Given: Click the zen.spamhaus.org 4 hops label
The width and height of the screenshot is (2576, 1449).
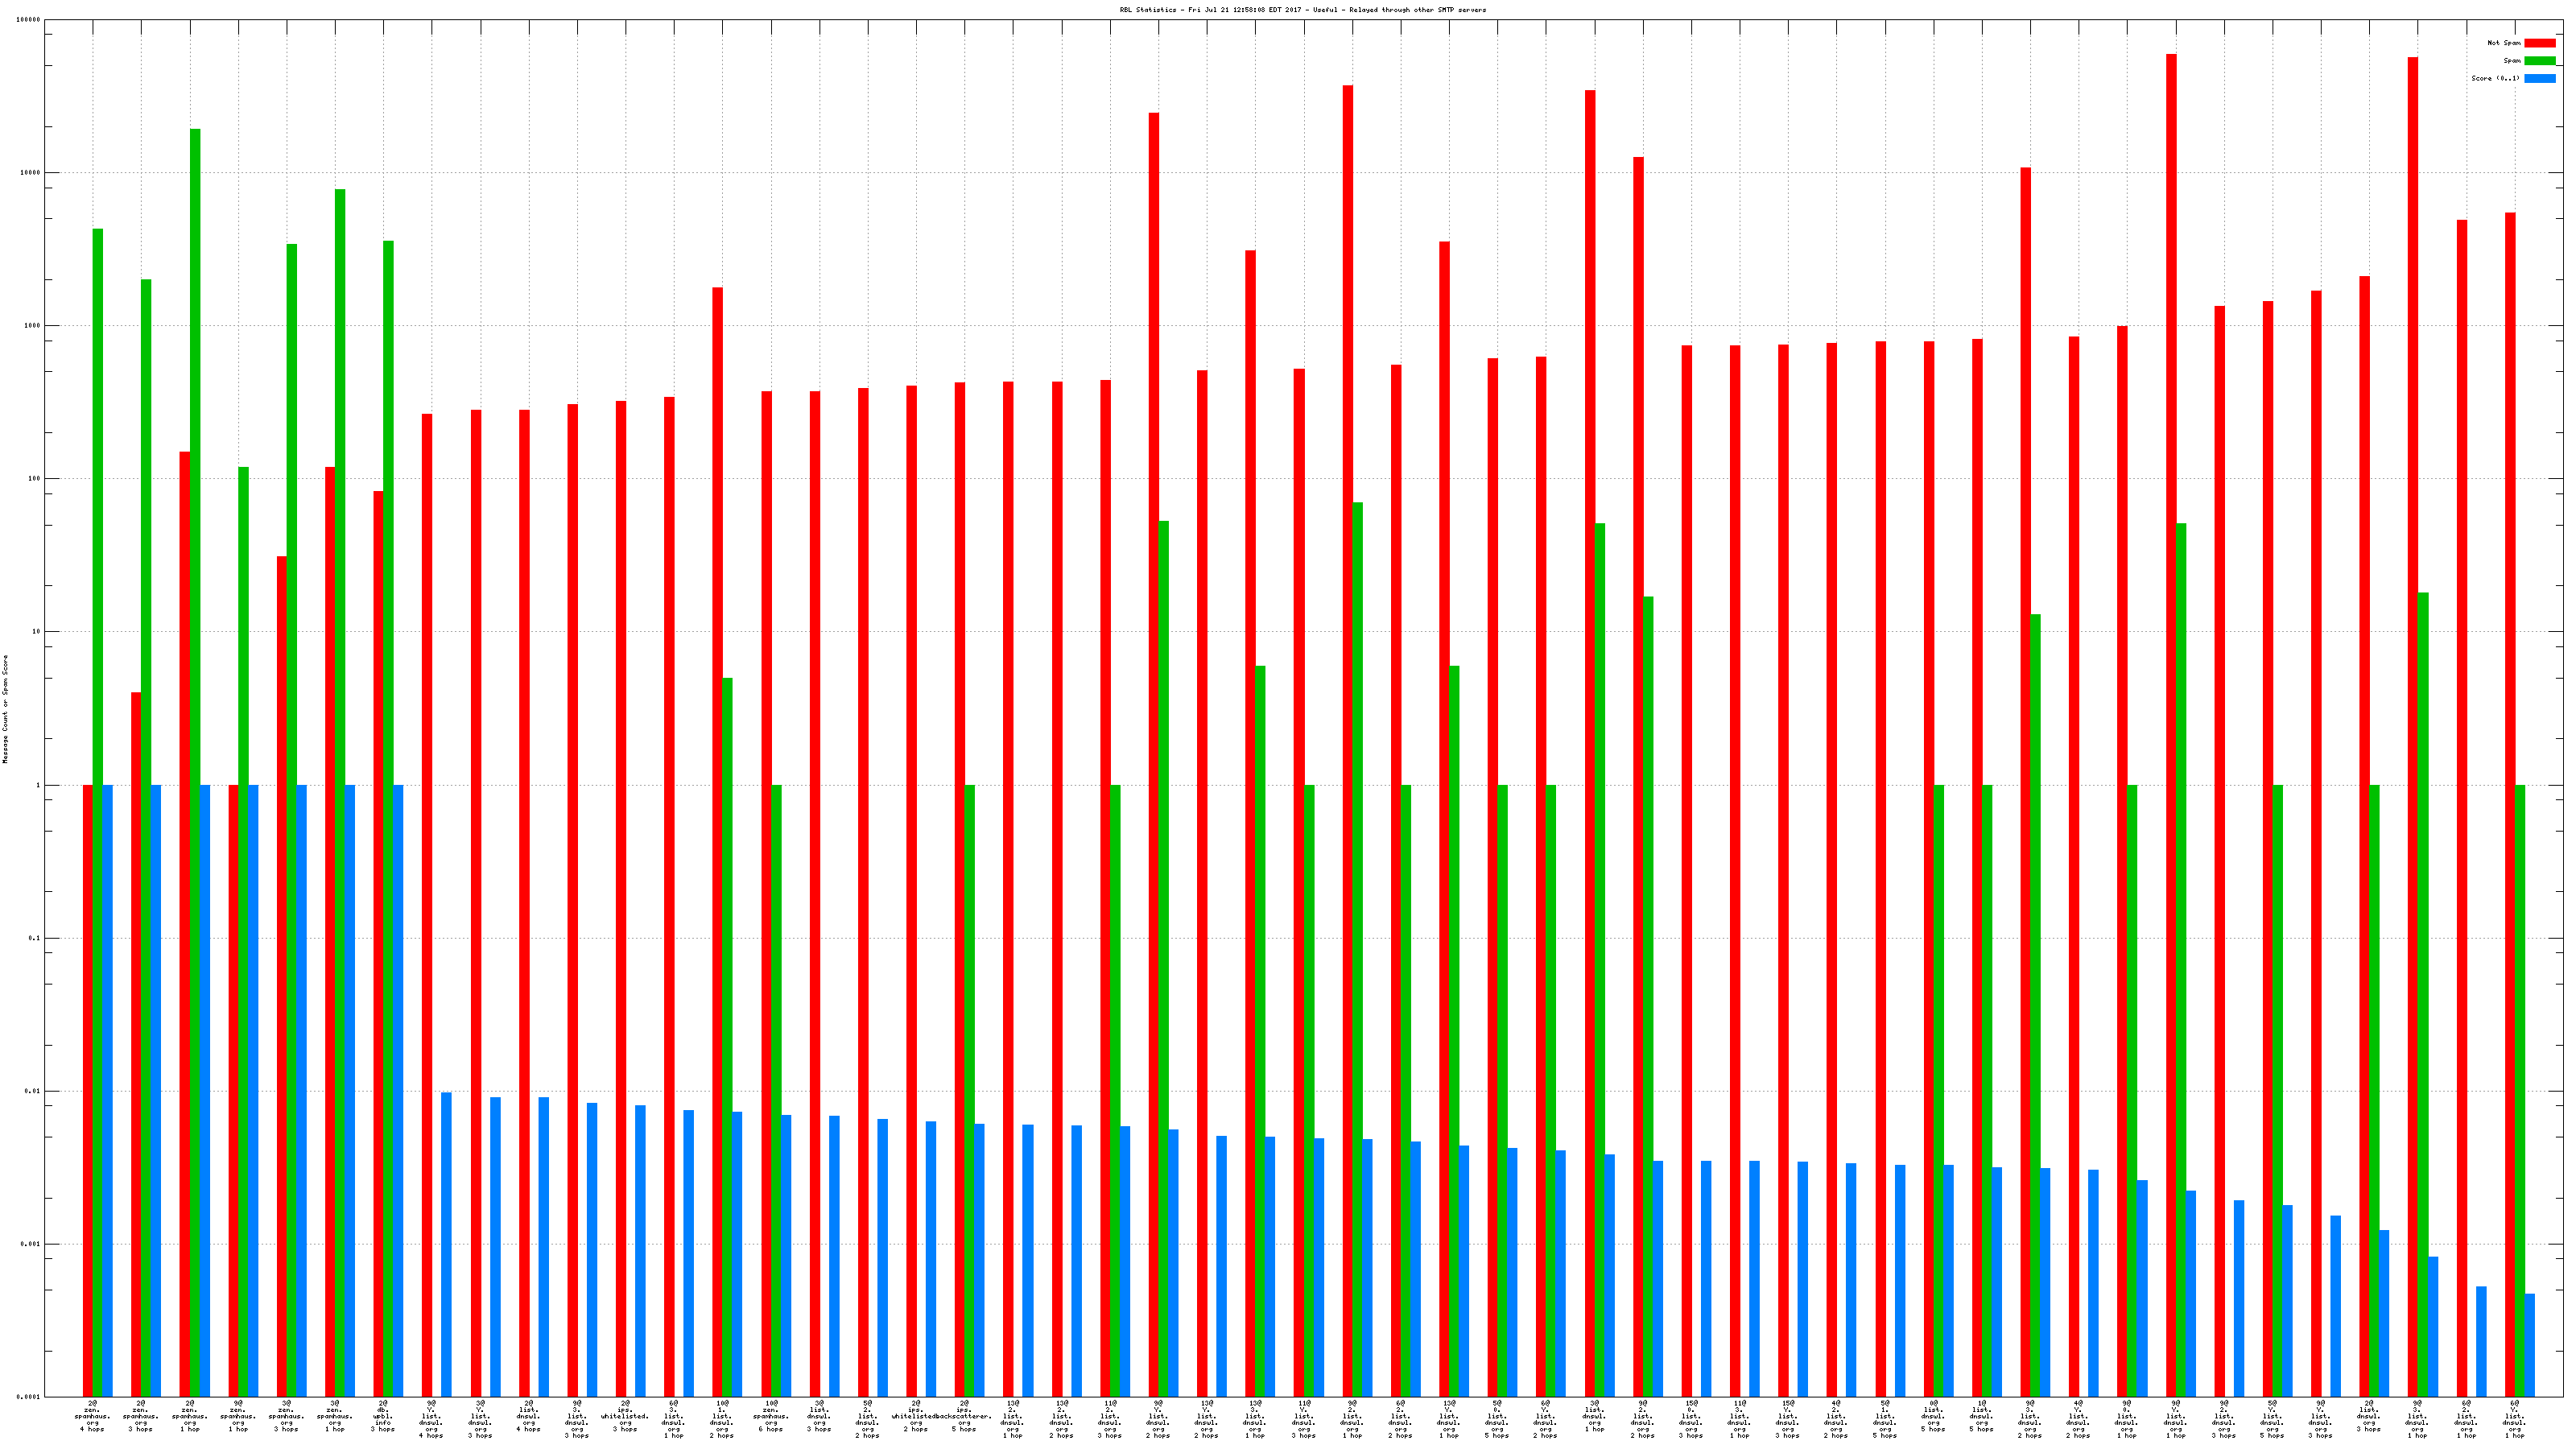Looking at the screenshot, I should click(92, 1416).
